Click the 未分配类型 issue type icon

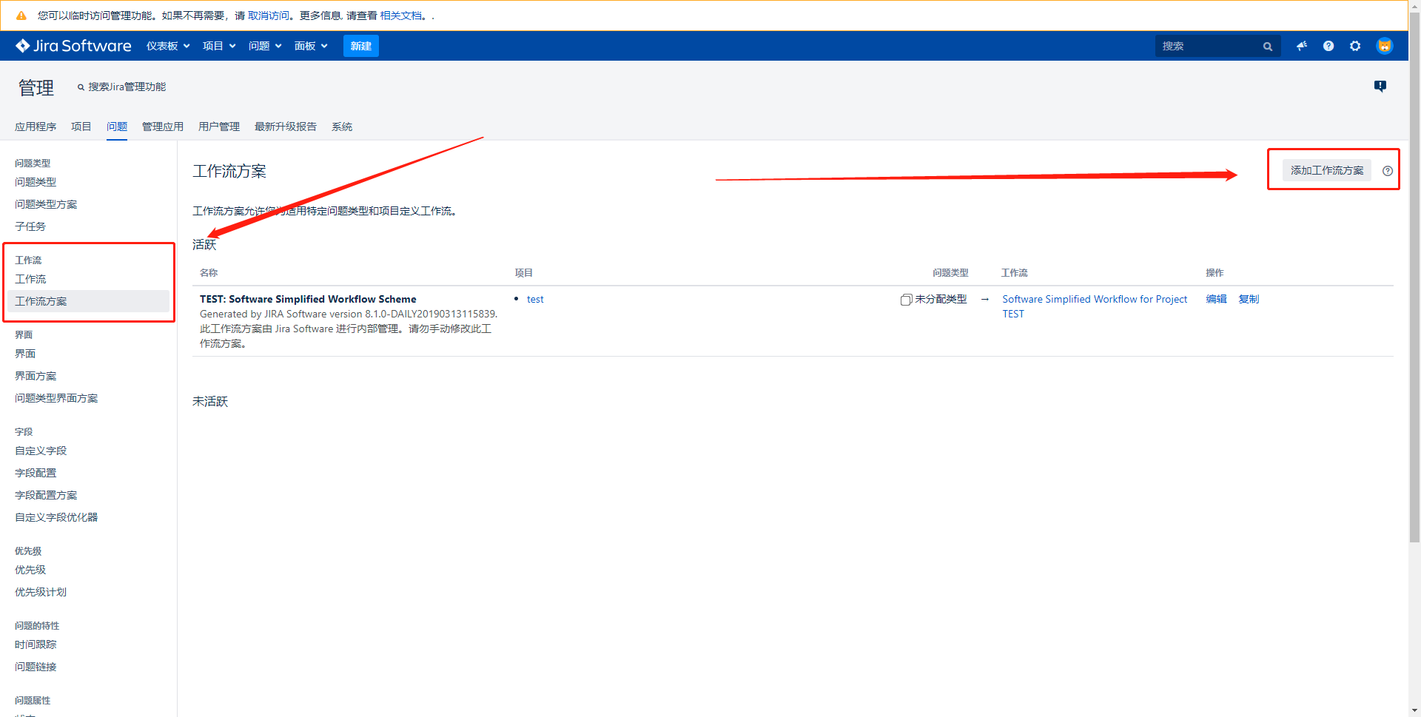pos(905,299)
